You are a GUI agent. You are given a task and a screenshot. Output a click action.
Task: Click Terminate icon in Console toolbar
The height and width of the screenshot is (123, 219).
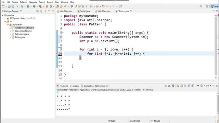pos(166,86)
